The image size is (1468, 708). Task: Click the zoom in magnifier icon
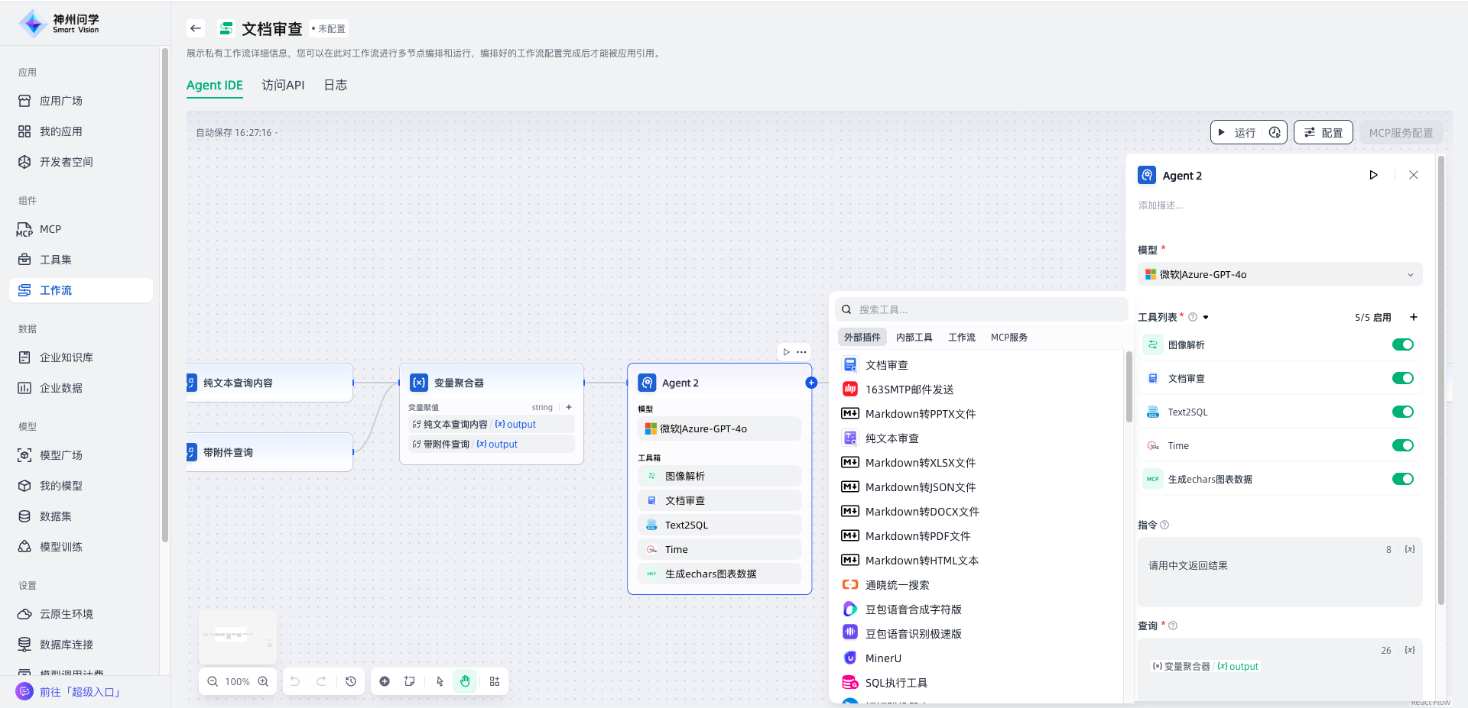click(x=263, y=681)
